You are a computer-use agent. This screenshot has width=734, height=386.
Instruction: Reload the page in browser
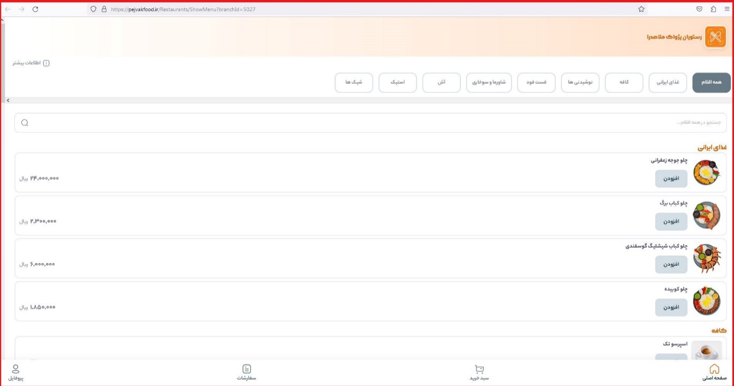pyautogui.click(x=35, y=9)
